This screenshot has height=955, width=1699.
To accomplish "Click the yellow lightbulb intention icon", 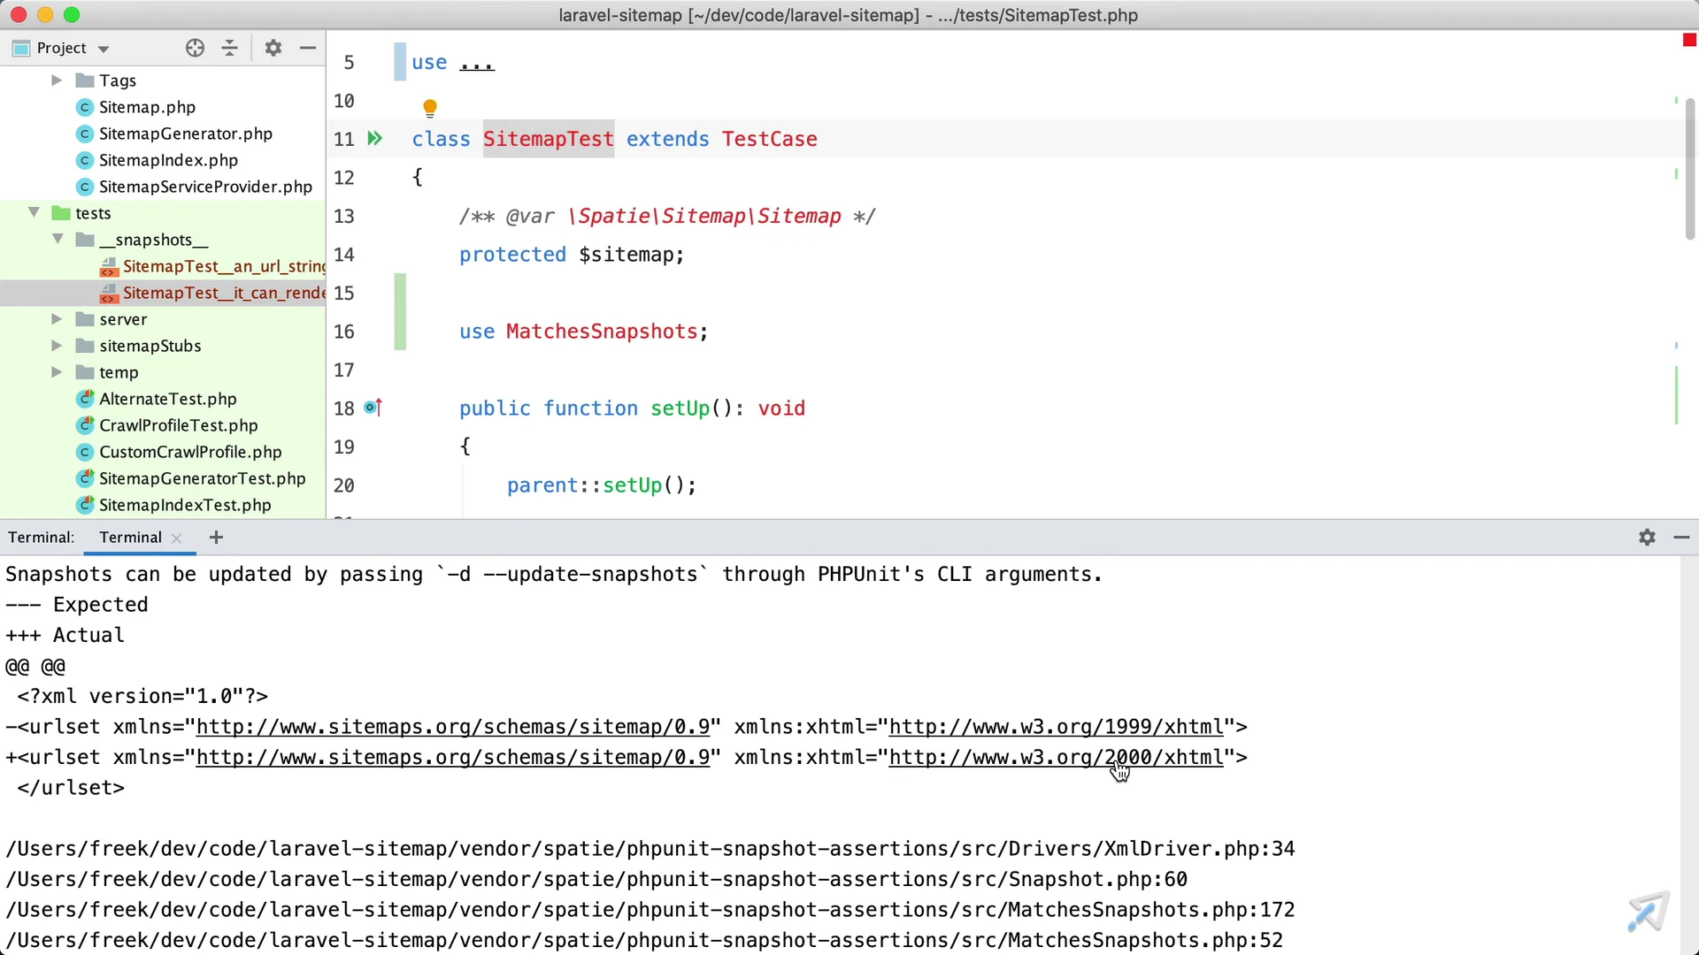I will coord(430,108).
